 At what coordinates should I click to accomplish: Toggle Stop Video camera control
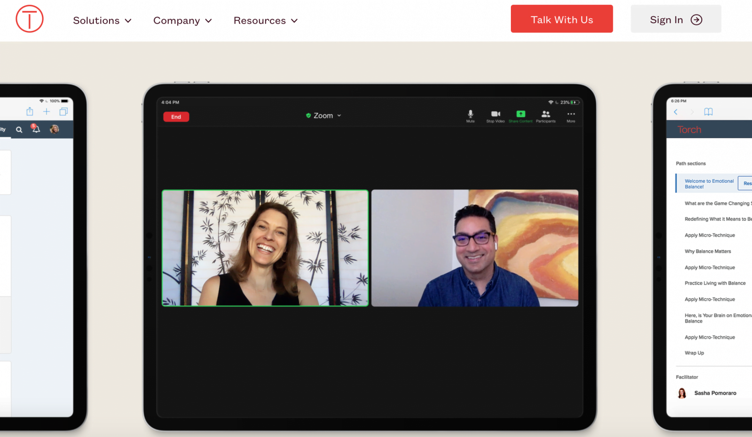coord(495,116)
